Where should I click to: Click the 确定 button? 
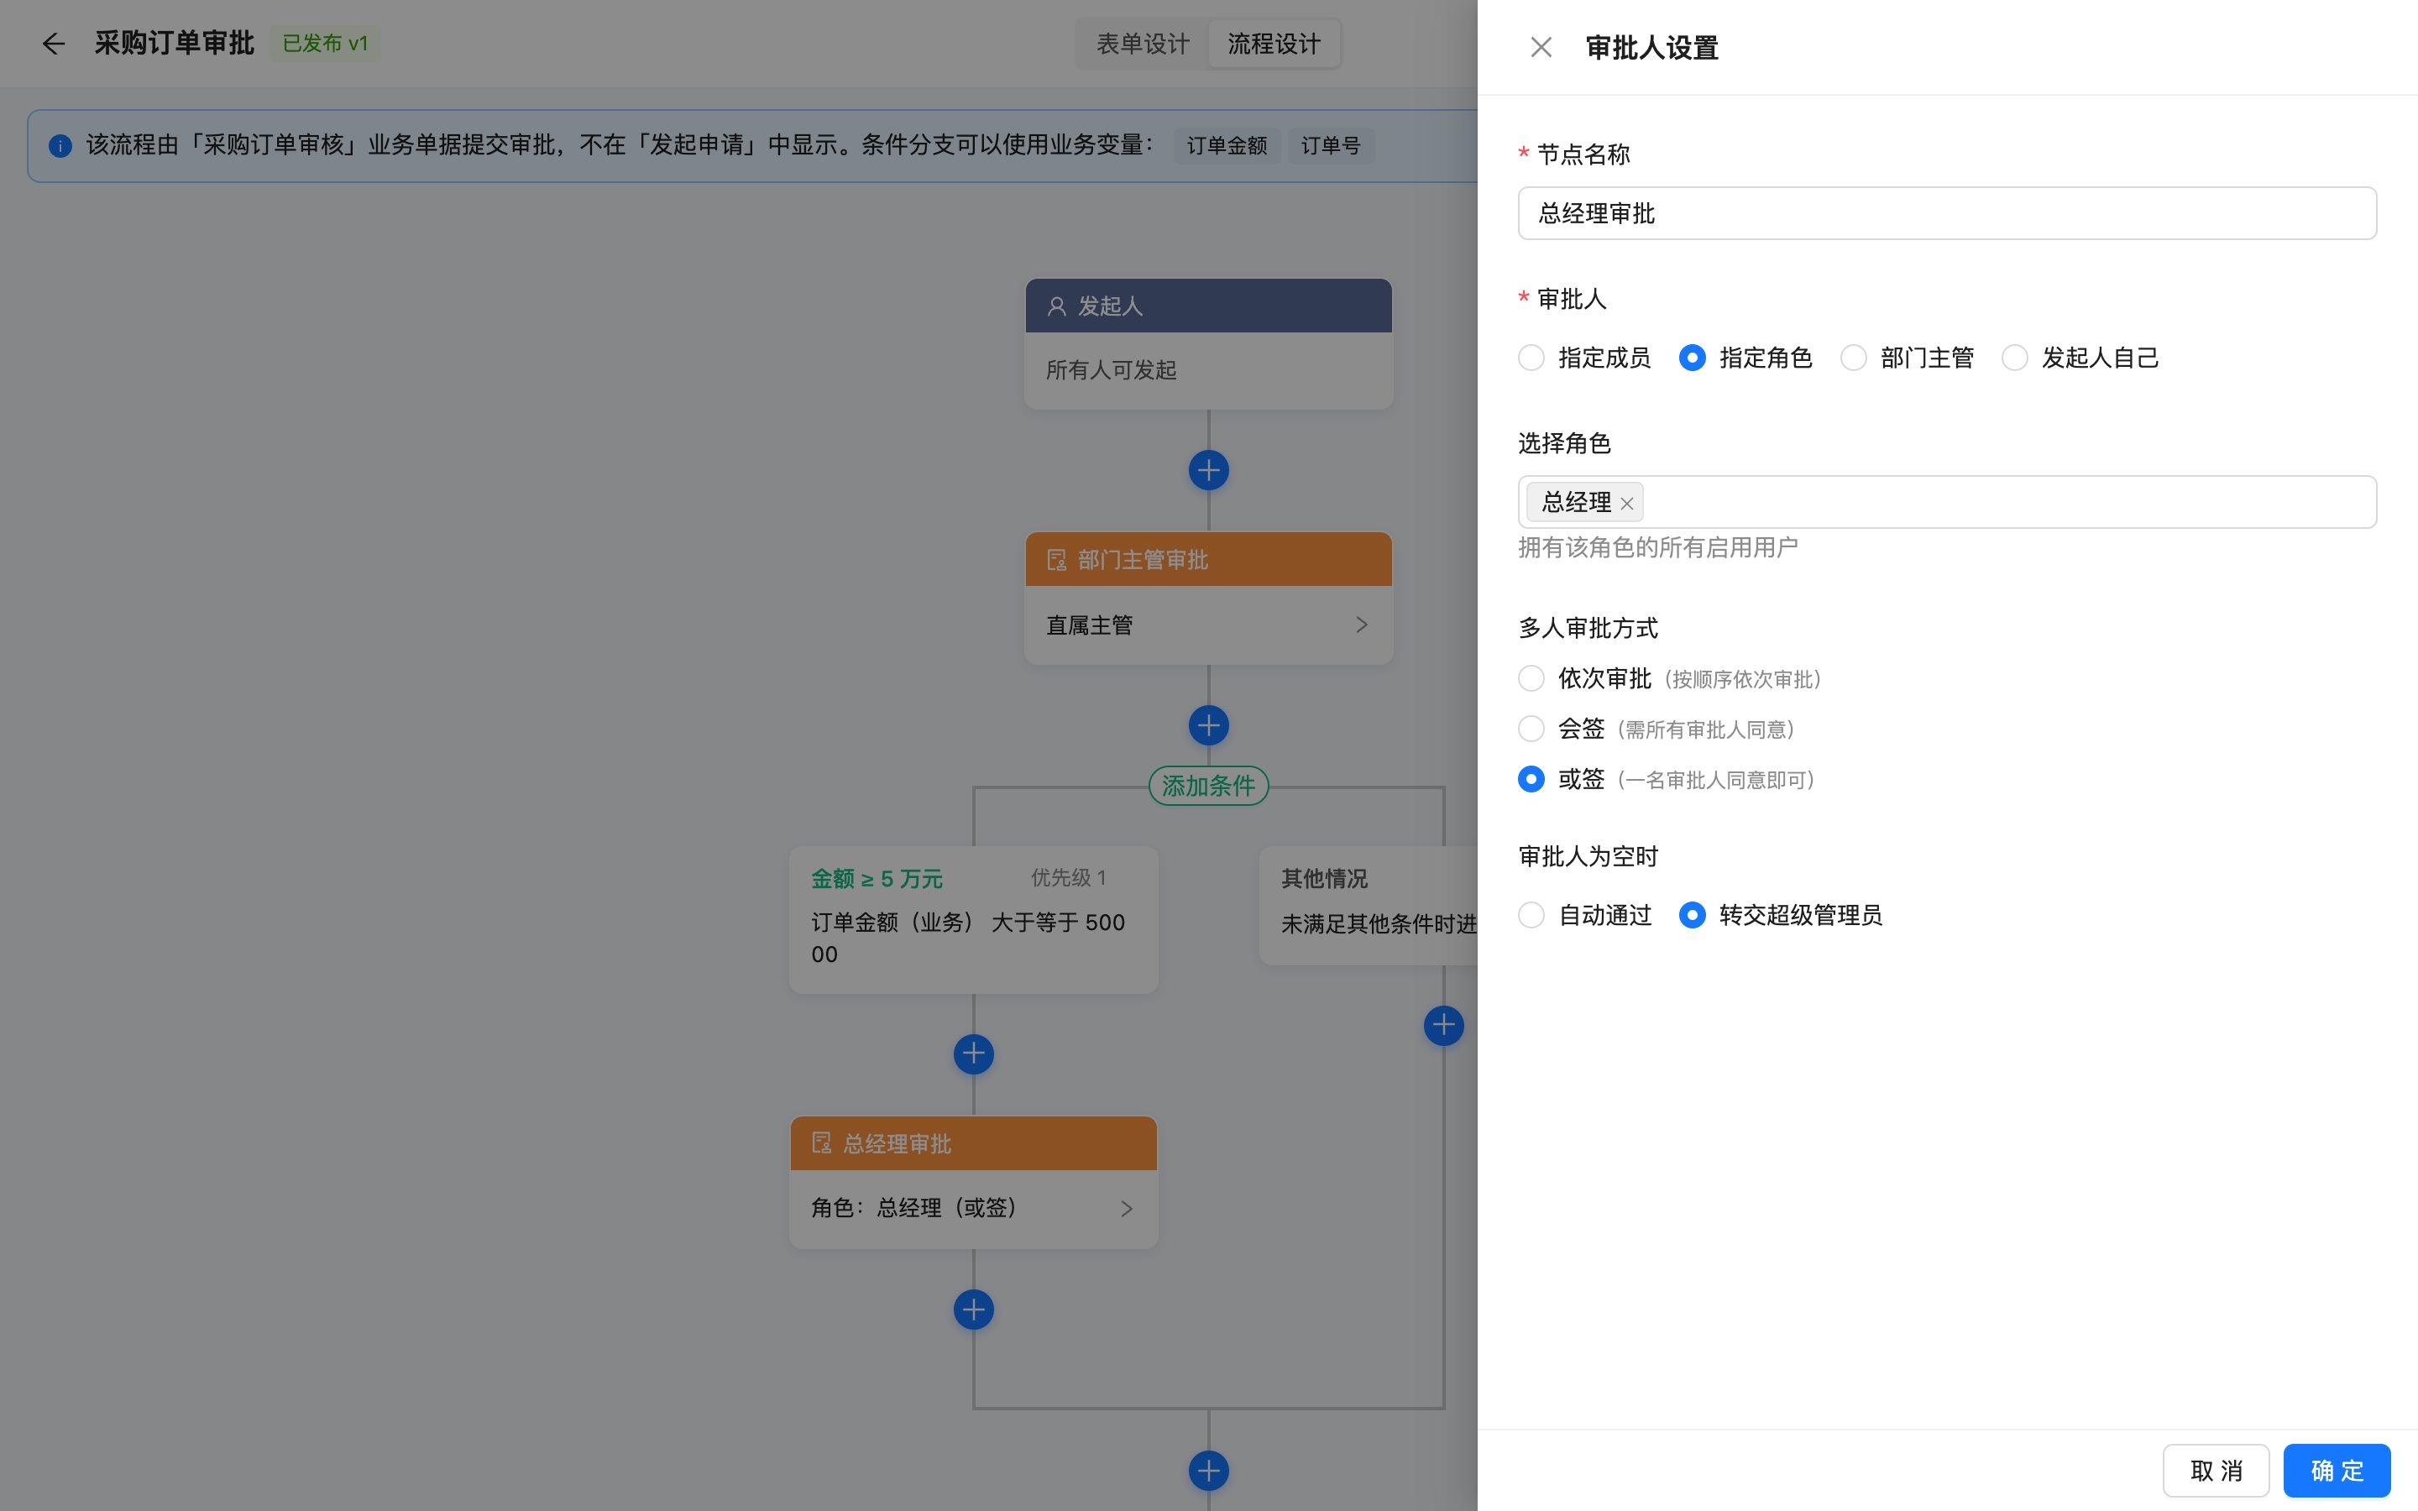pos(2337,1471)
